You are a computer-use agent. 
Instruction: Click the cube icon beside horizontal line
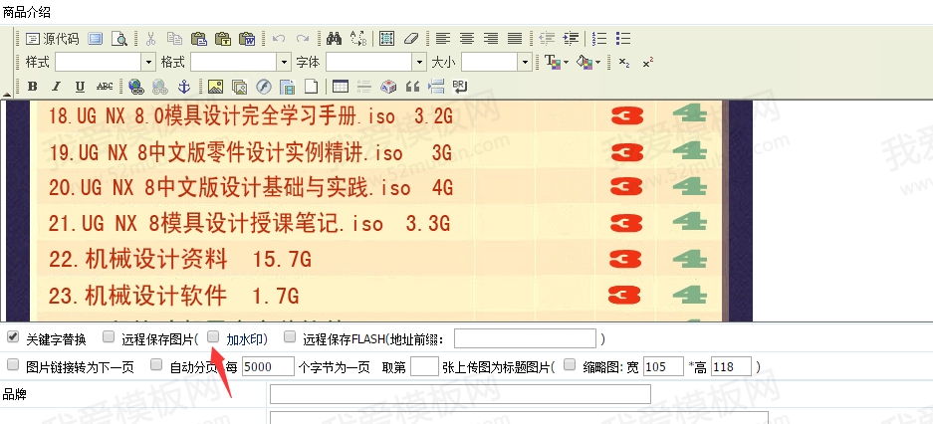[388, 87]
